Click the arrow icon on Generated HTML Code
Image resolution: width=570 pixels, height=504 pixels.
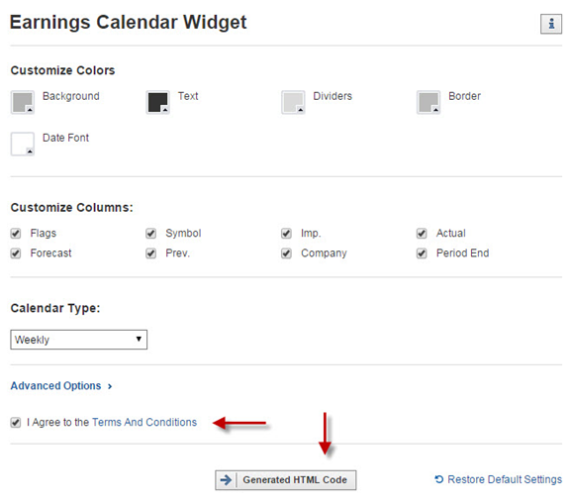[x=226, y=480]
